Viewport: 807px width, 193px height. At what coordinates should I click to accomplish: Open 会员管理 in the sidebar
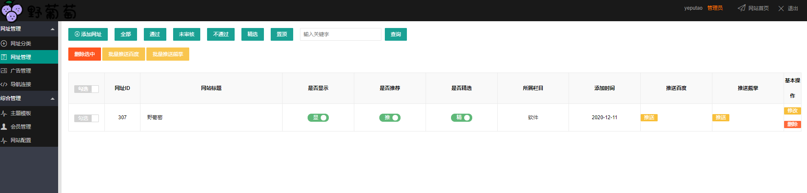[29, 126]
